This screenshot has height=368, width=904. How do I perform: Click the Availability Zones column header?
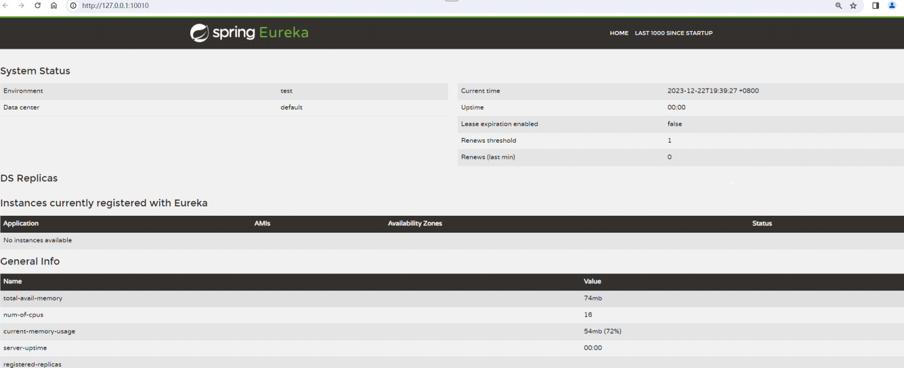[415, 223]
